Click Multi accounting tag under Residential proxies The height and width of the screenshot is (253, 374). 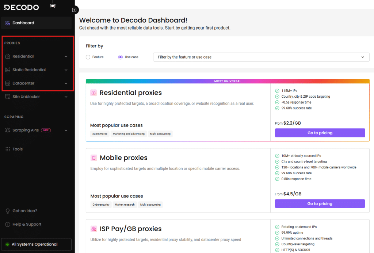(x=160, y=134)
